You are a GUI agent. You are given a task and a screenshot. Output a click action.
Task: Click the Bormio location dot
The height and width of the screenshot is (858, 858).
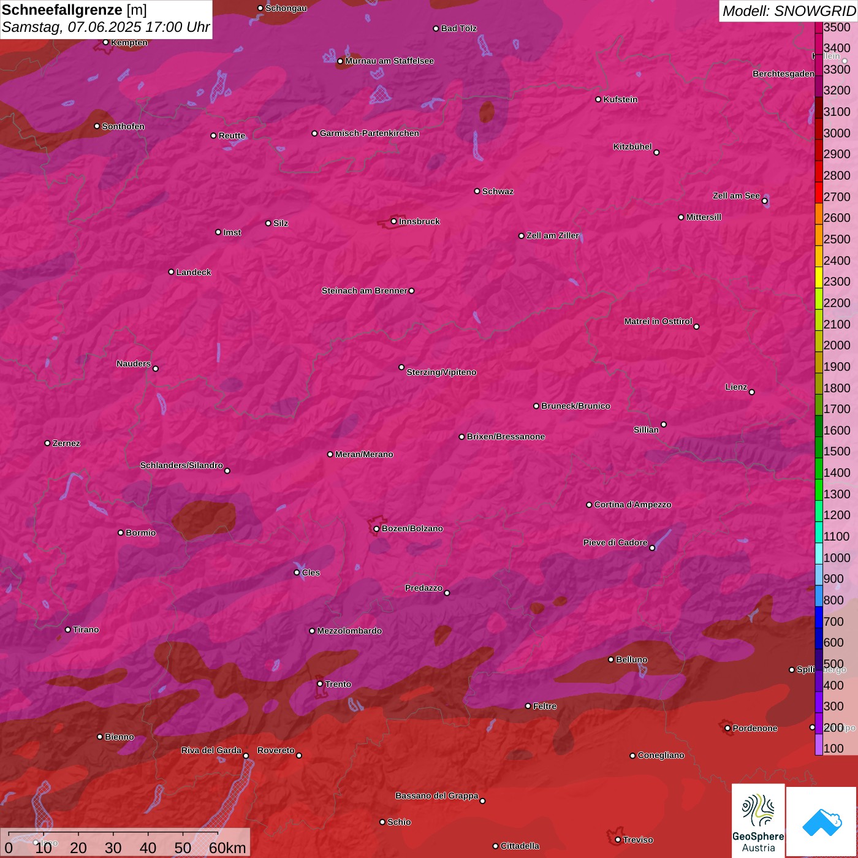[121, 533]
